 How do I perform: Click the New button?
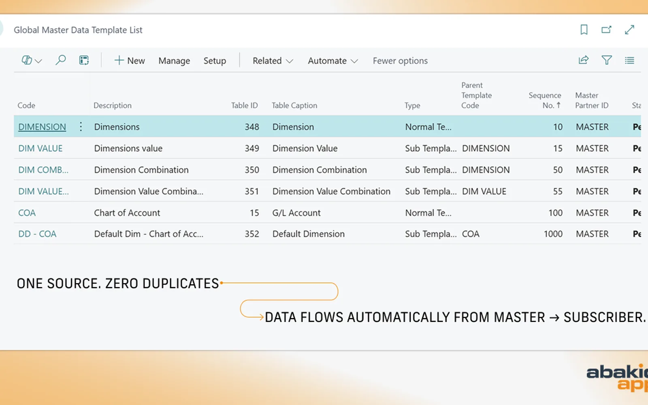[x=130, y=61]
